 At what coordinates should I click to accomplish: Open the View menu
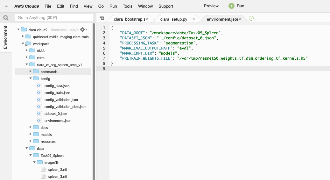tap(88, 6)
